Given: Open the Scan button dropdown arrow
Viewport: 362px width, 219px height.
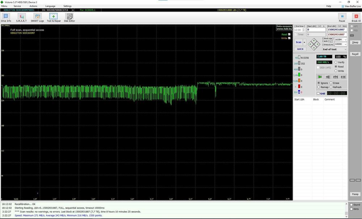Looking at the screenshot, I should (x=304, y=42).
